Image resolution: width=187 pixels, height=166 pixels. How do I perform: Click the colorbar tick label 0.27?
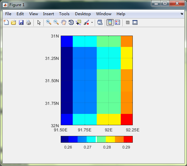pos(88,147)
